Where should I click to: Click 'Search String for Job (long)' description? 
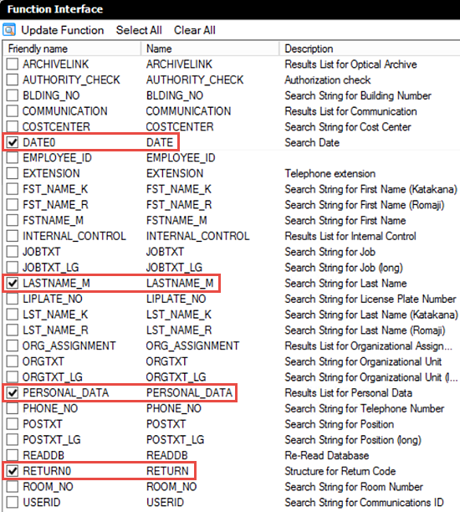(x=344, y=268)
